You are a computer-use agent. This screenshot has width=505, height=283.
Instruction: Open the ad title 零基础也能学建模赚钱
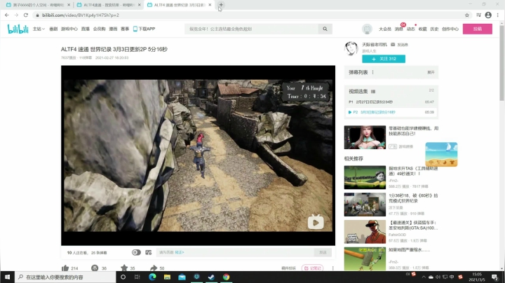point(414,131)
